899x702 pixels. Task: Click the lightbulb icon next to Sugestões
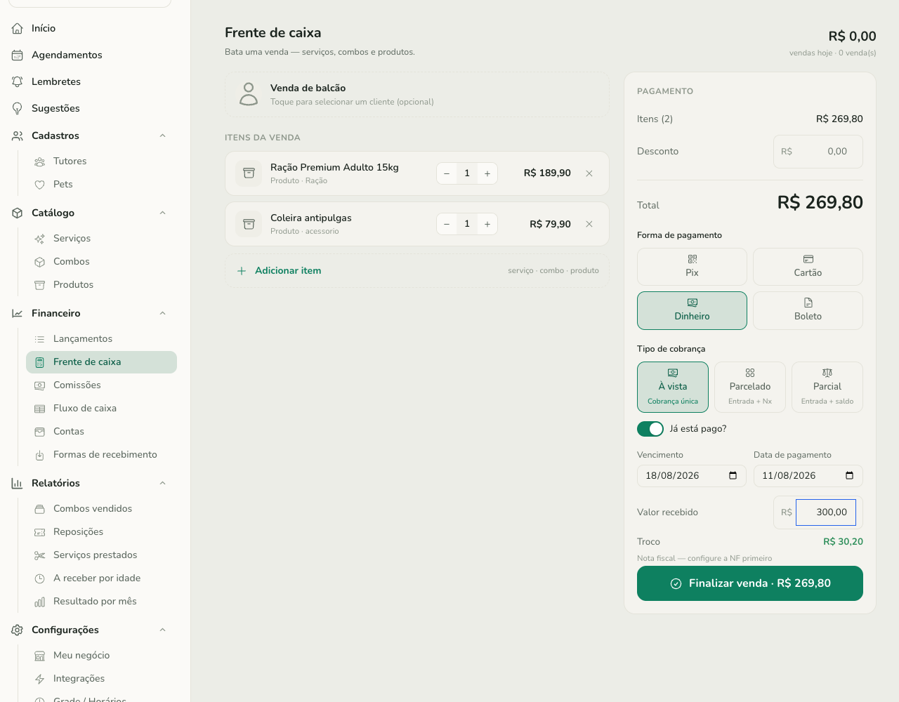point(18,108)
